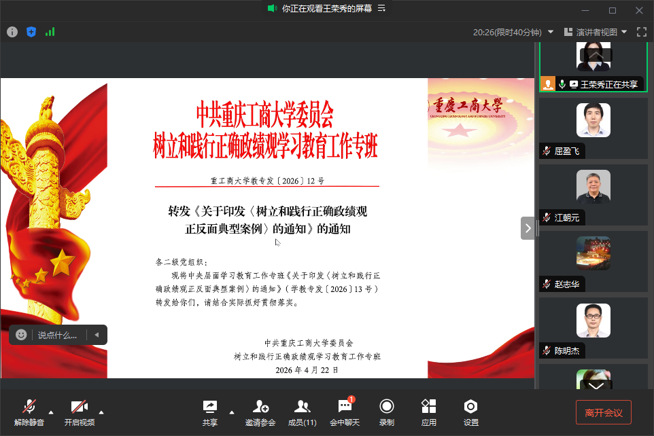Click the 共享 screen share button
This screenshot has height=436, width=654.
tap(210, 413)
